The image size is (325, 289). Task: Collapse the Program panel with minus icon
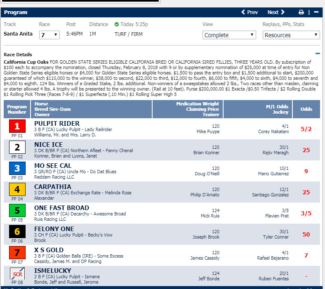point(316,12)
